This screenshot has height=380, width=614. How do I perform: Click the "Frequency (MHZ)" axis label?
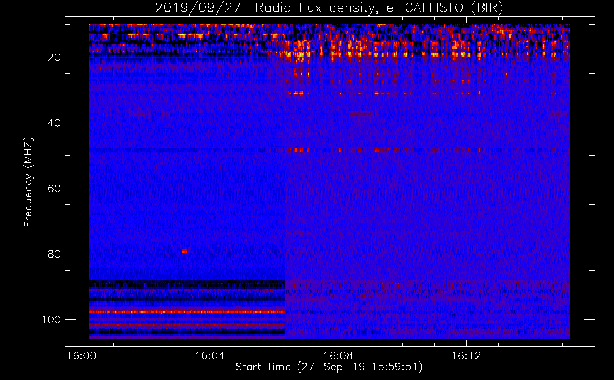point(28,182)
